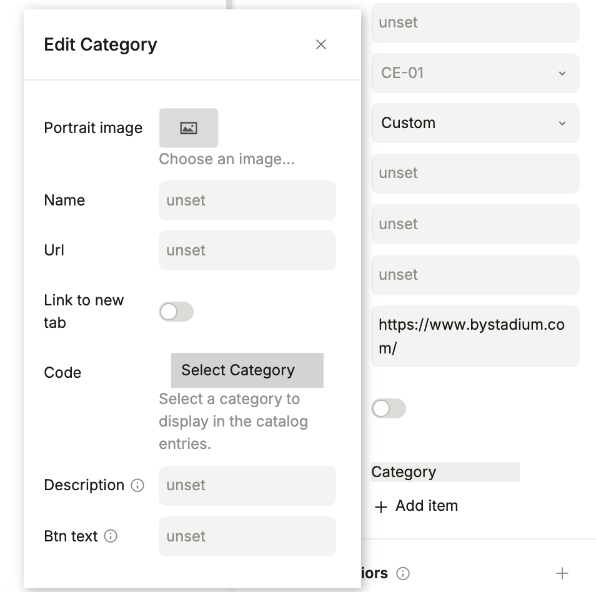Click the Add item button
This screenshot has width=596, height=592.
pos(426,506)
